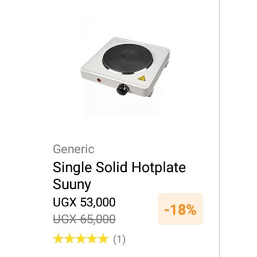This screenshot has width=257, height=257.
Task: Open the Single Solid Hotplate Suuny title
Action: (119, 176)
